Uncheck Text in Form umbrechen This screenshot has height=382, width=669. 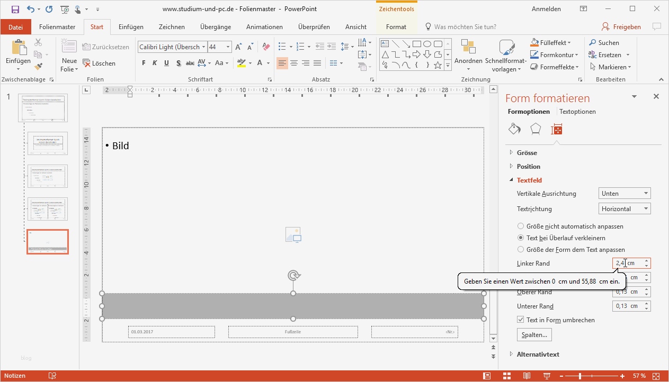(520, 320)
